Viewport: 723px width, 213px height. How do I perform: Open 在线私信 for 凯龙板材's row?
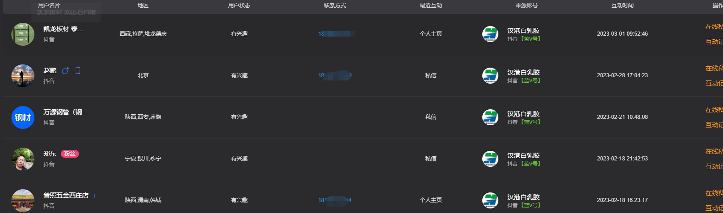714,27
